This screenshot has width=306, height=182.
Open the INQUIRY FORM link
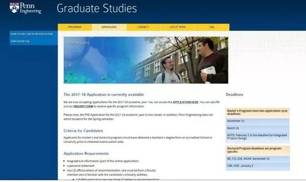tap(83, 106)
